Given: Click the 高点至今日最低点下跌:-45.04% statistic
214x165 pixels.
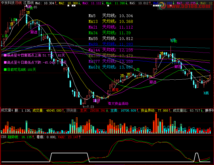Looking at the screenshot, I should click(x=30, y=63).
